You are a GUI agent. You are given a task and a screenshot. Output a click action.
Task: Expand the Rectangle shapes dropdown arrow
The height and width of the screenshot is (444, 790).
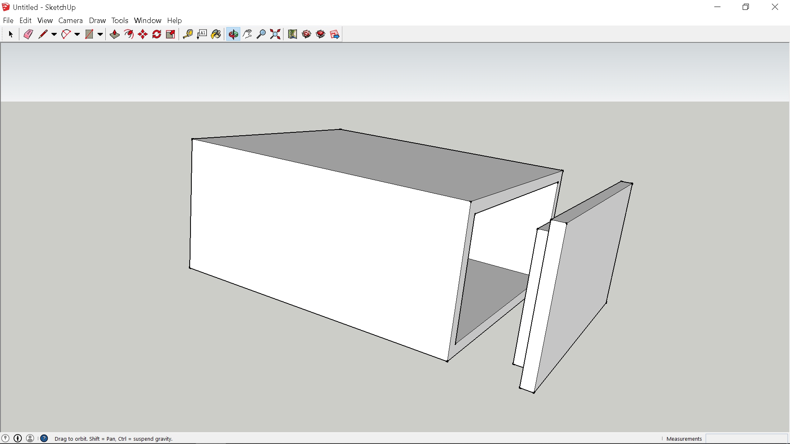(x=100, y=35)
